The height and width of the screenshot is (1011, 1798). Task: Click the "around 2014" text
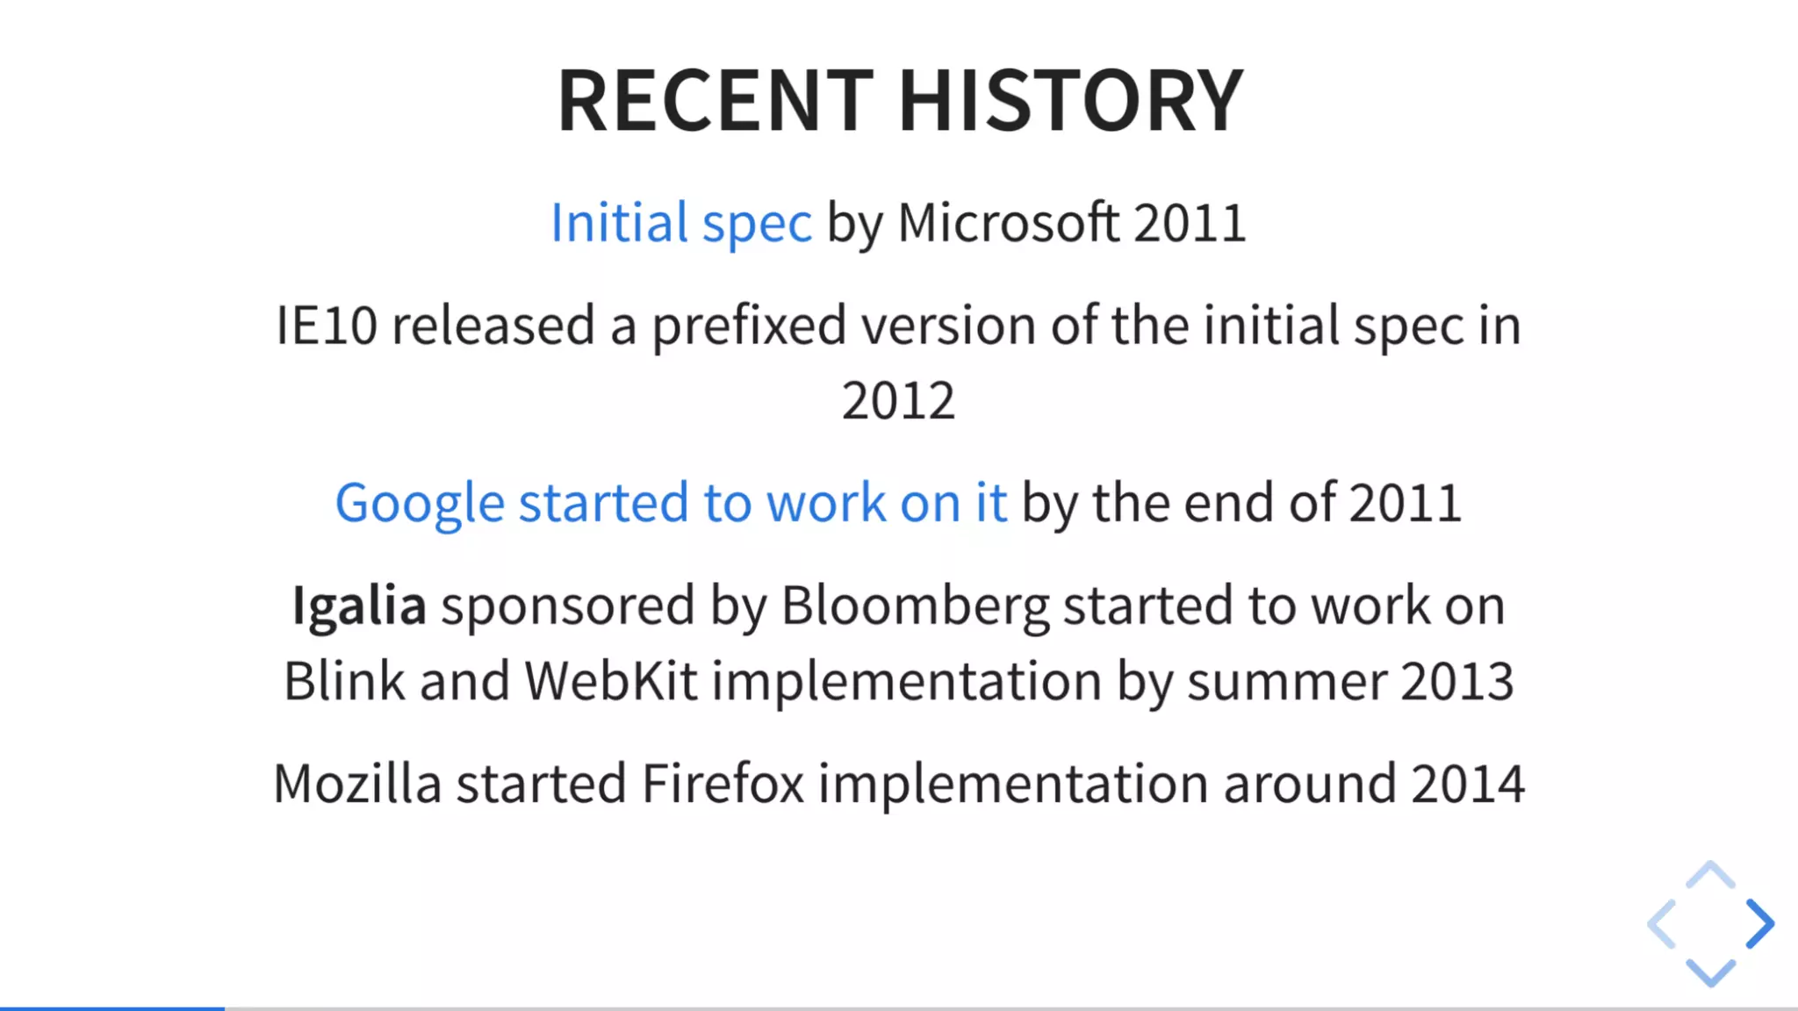tap(1374, 783)
